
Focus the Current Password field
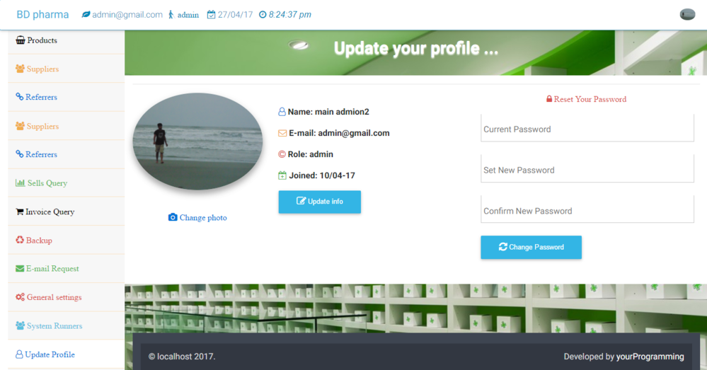[587, 129]
